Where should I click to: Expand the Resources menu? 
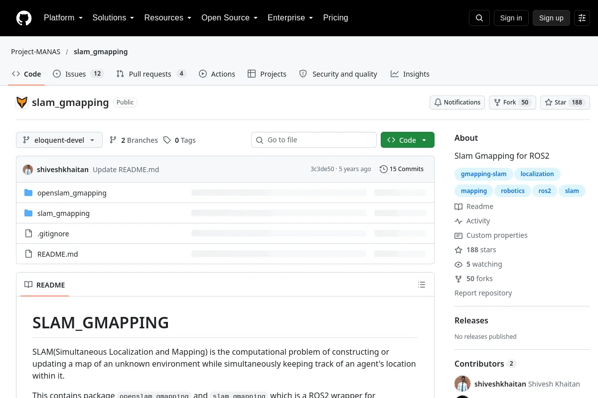[168, 18]
